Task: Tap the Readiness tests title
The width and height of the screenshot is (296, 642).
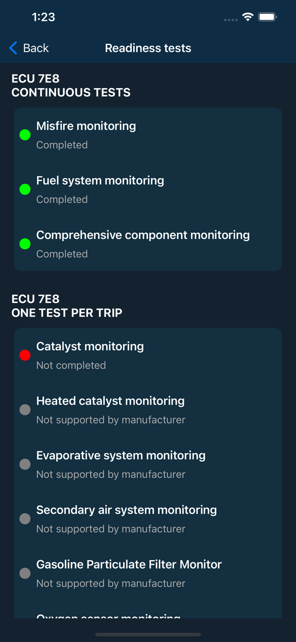Action: click(148, 48)
